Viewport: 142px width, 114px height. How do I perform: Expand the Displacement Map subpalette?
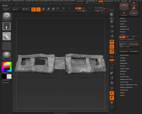[126, 79]
